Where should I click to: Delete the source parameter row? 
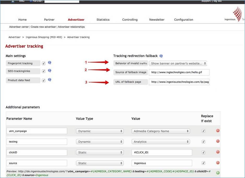[218, 163]
